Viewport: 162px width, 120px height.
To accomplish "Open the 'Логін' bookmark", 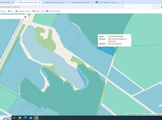I will point(11,11).
